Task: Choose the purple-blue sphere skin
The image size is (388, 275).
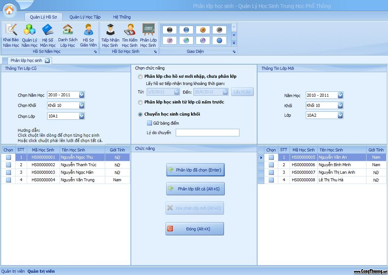Action: [202, 40]
